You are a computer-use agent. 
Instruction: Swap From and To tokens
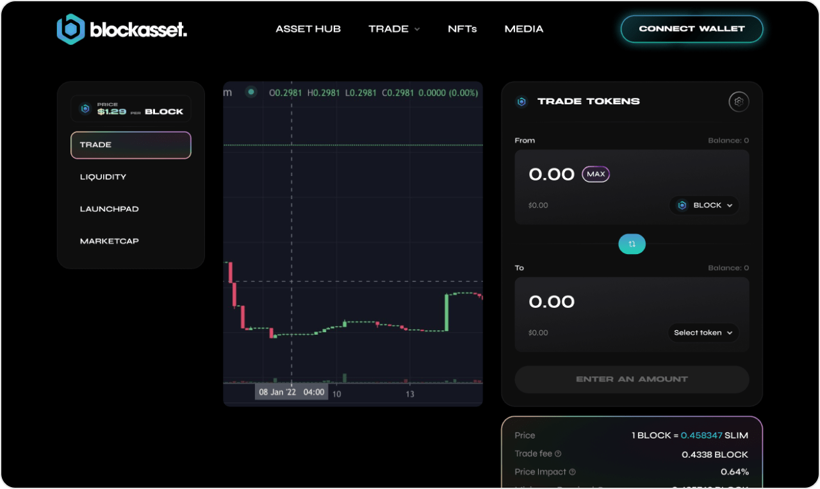632,244
